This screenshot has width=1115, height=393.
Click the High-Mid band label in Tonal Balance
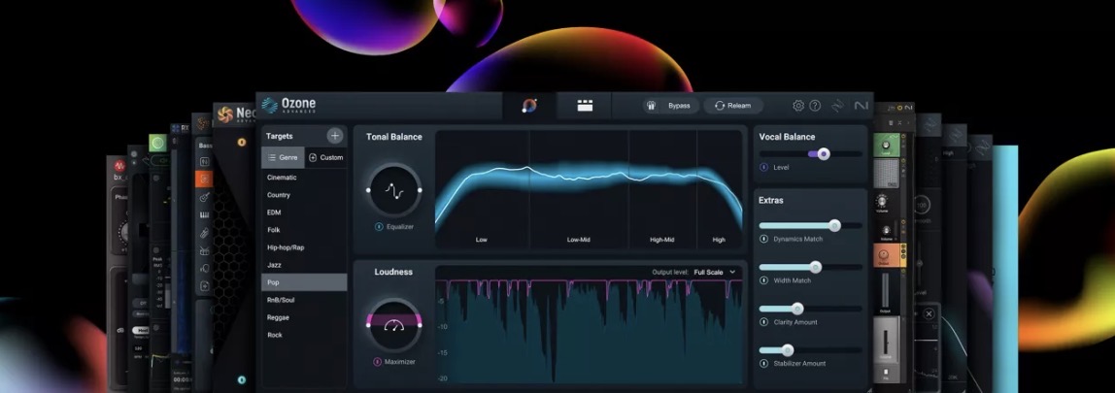[662, 240]
